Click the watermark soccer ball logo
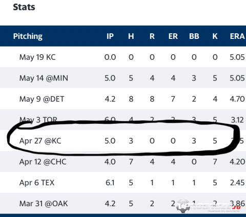The width and height of the screenshot is (246, 217). tap(183, 206)
